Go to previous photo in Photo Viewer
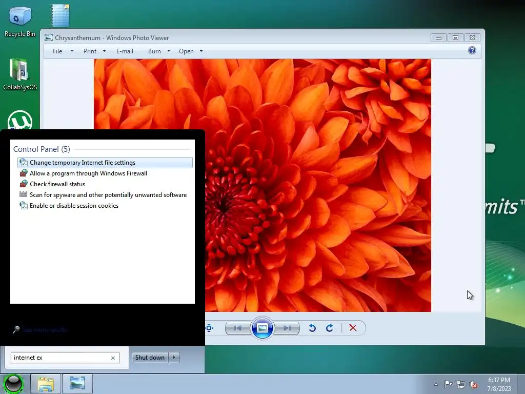 (238, 328)
